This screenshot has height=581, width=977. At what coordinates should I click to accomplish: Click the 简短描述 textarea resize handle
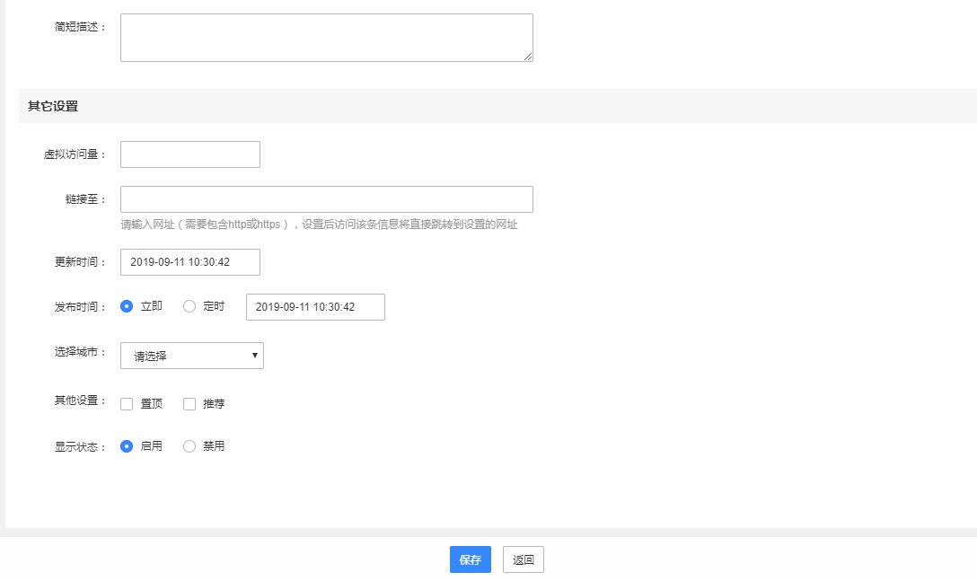pos(528,57)
